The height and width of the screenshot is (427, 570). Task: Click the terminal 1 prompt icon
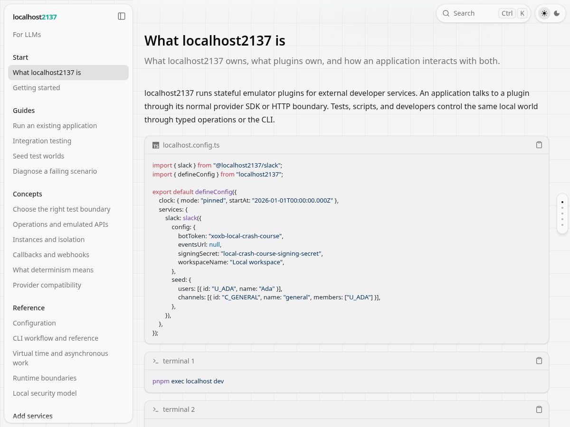(156, 361)
